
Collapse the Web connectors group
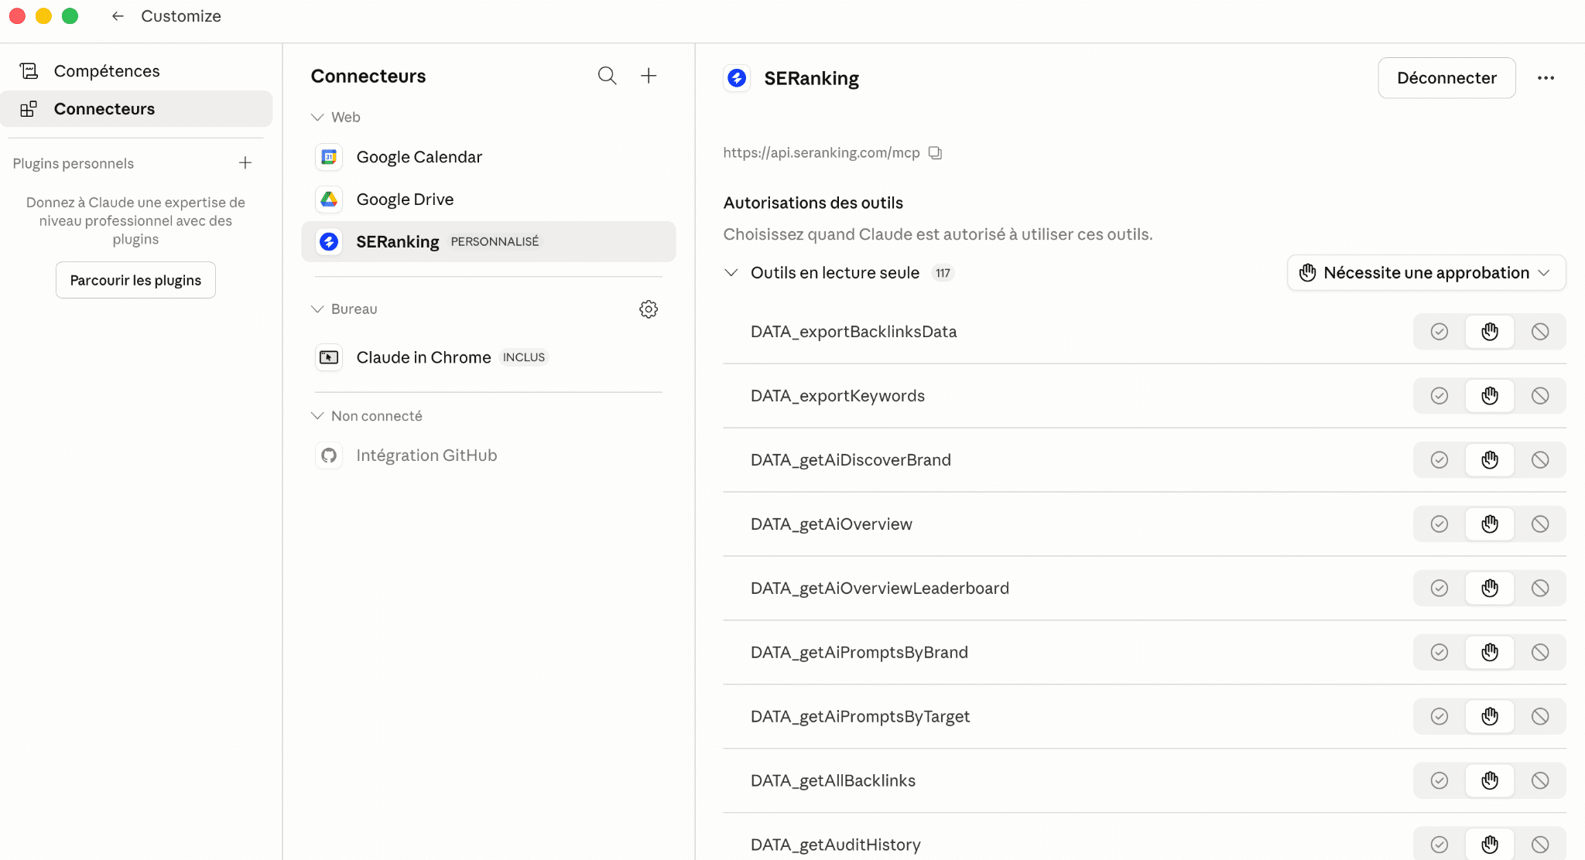(317, 118)
